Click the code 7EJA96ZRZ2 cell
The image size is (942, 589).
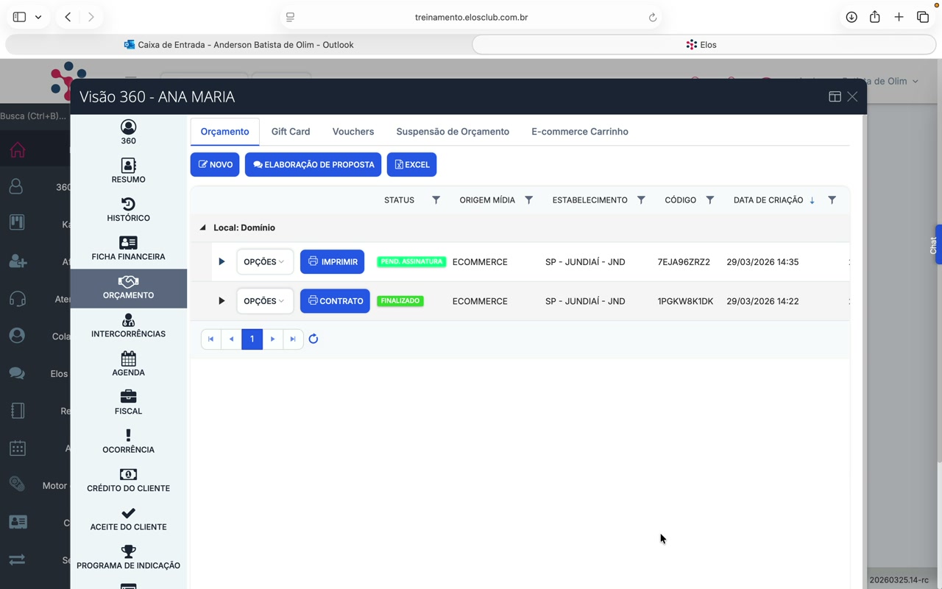[x=684, y=261]
